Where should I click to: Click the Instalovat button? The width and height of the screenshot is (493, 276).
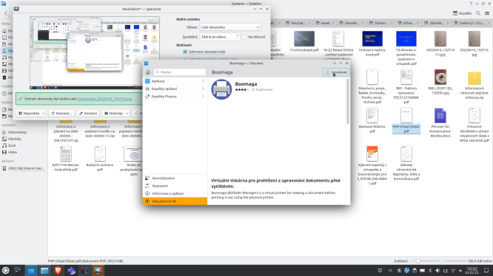pos(336,72)
